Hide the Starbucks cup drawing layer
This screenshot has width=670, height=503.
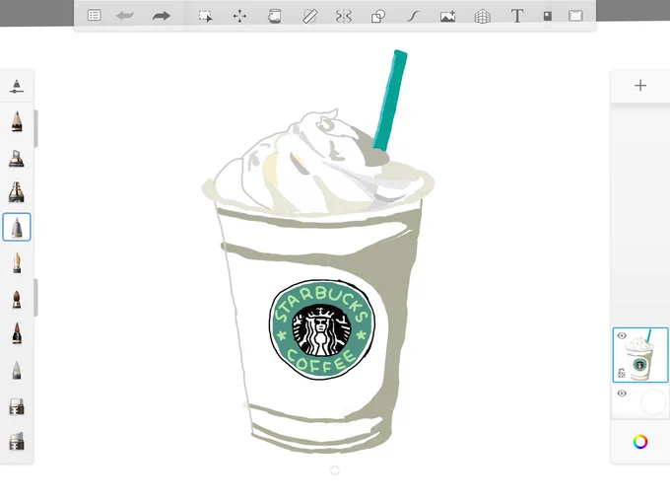(x=622, y=335)
